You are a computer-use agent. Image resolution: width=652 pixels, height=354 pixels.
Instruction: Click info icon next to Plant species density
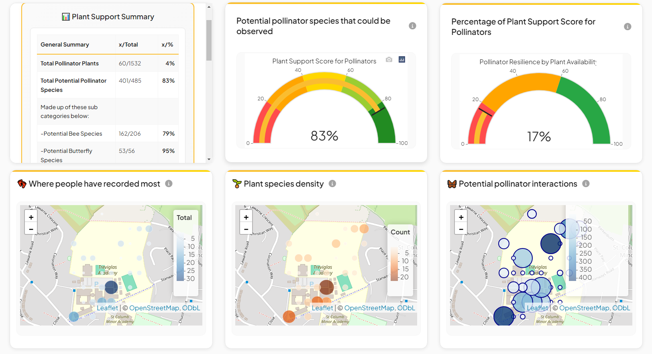click(332, 183)
